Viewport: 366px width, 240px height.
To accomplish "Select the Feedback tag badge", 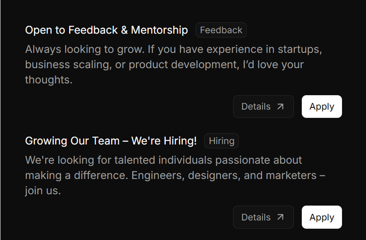I will [x=221, y=30].
